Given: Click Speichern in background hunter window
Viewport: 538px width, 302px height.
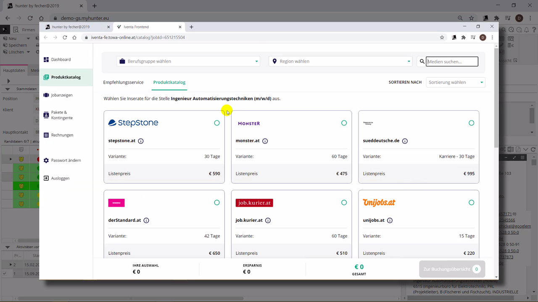Looking at the screenshot, I should pyautogui.click(x=15, y=45).
